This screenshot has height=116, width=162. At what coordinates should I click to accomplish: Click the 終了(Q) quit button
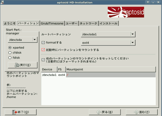21,112
